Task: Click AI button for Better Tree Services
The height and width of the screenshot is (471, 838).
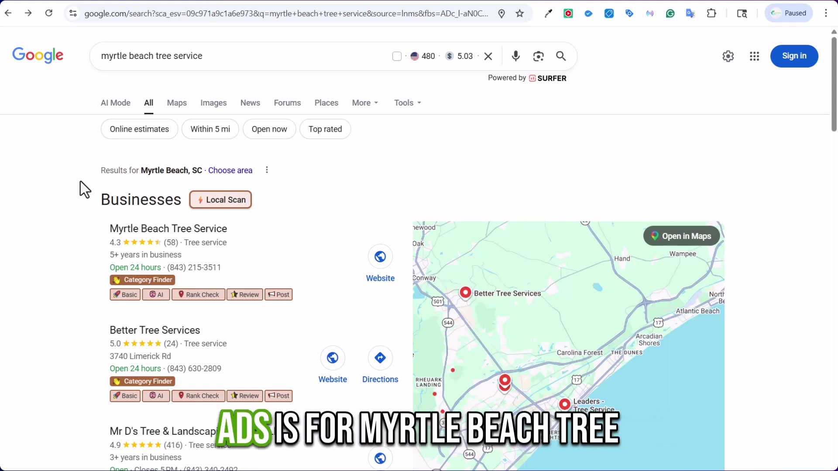Action: [x=156, y=396]
